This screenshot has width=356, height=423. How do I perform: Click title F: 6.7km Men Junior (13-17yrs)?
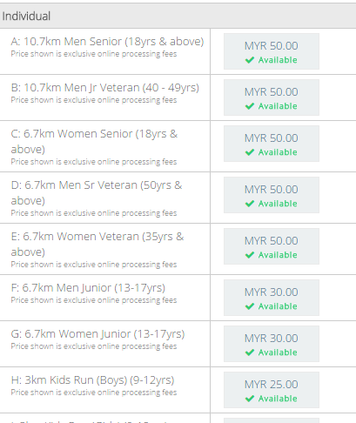88,288
